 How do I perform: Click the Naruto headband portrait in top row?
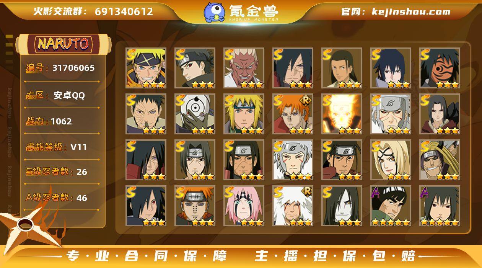tap(146, 68)
